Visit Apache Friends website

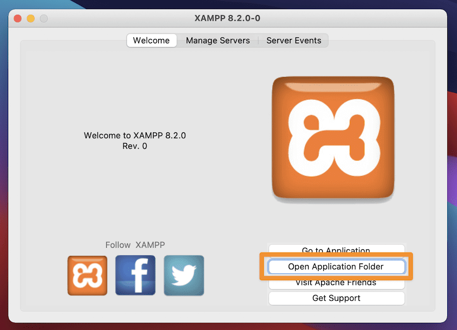tap(336, 282)
